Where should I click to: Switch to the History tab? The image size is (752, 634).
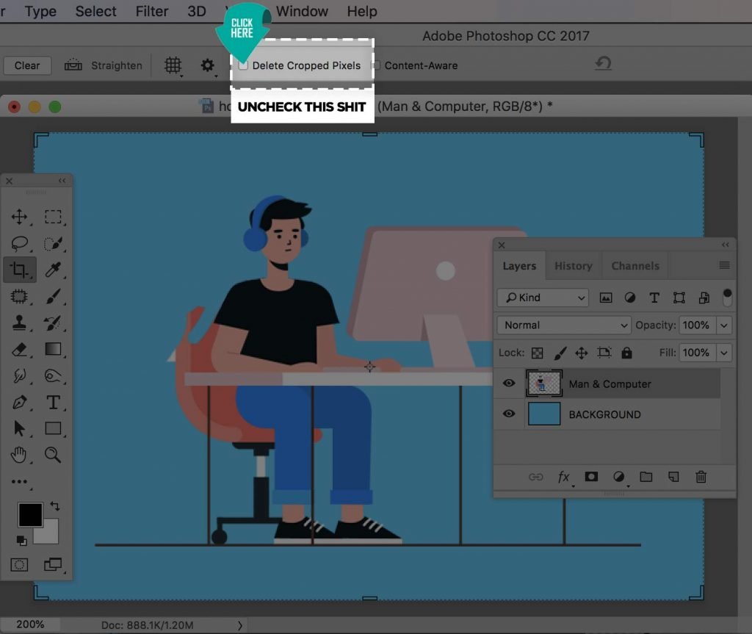[573, 266]
